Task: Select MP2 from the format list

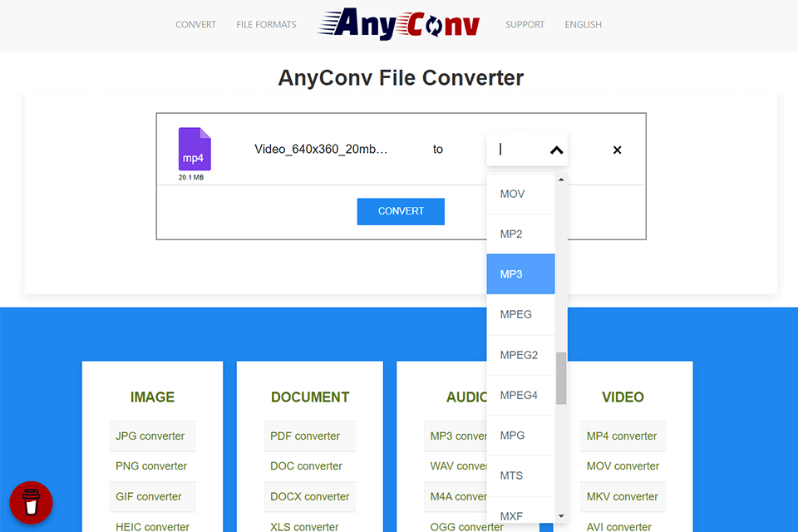Action: click(520, 234)
